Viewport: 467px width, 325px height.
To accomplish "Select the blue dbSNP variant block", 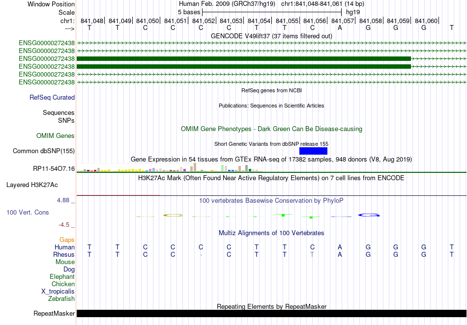I will click(x=313, y=151).
